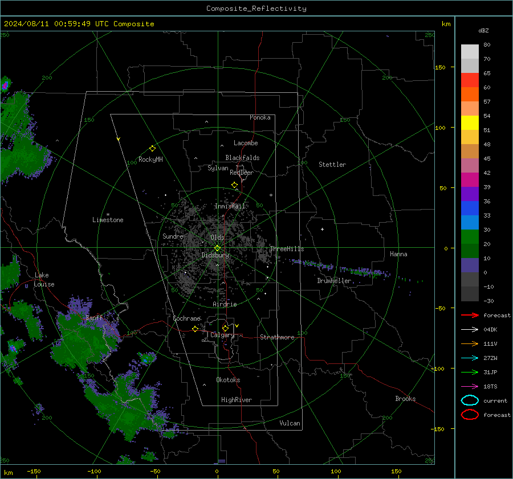Click the cyan current ellipse icon

(x=470, y=400)
